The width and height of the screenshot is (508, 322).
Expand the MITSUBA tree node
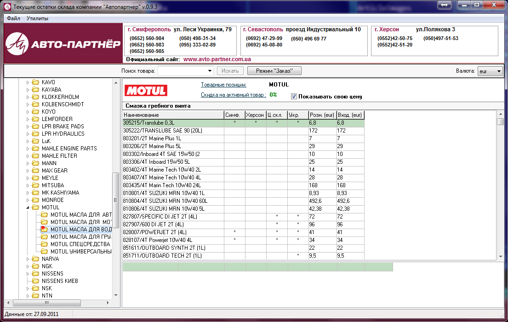coord(28,185)
